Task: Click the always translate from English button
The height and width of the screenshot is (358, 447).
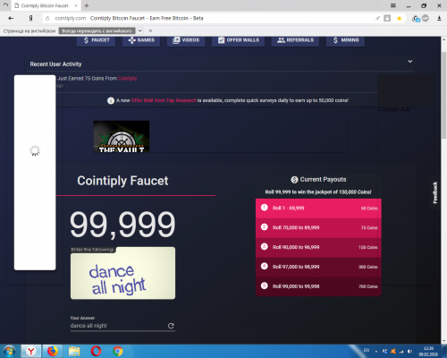Action: click(x=97, y=30)
